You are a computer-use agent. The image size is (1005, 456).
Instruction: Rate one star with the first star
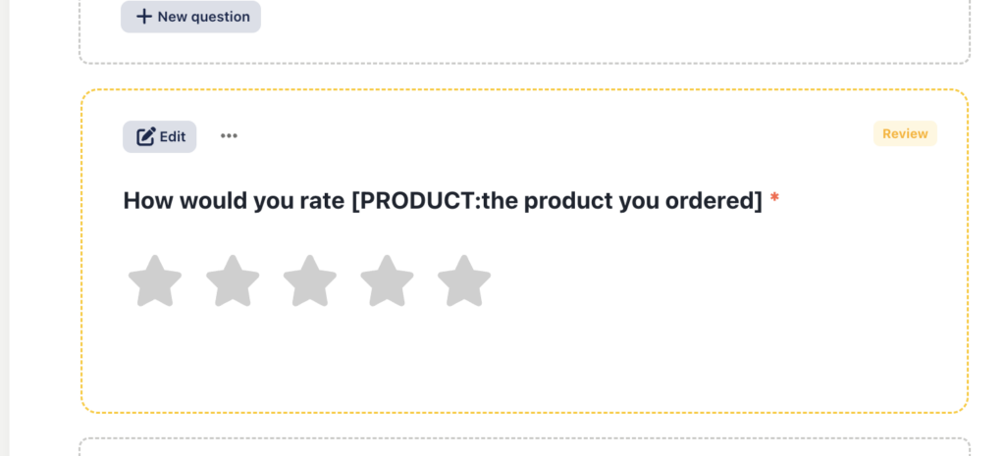tap(155, 281)
